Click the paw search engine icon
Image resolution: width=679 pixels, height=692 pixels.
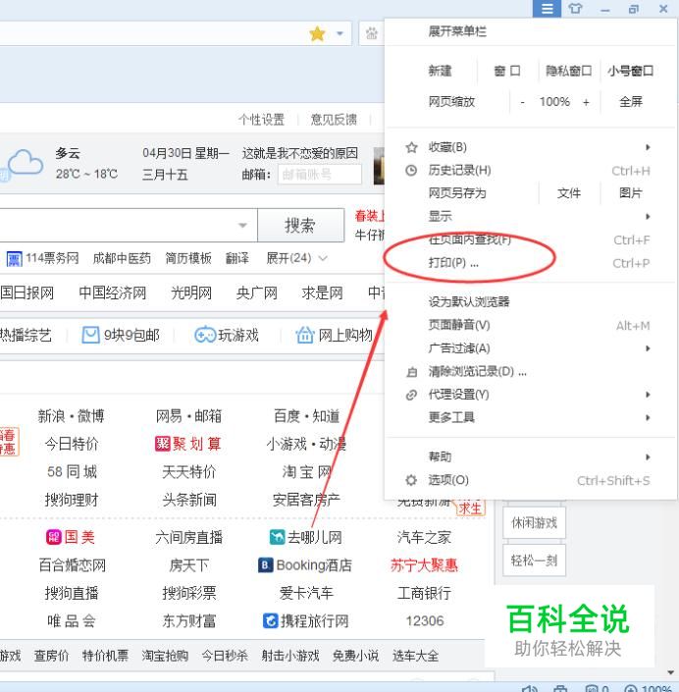click(372, 33)
